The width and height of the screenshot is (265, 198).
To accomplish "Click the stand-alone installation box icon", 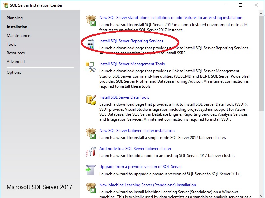I will coord(91,20).
